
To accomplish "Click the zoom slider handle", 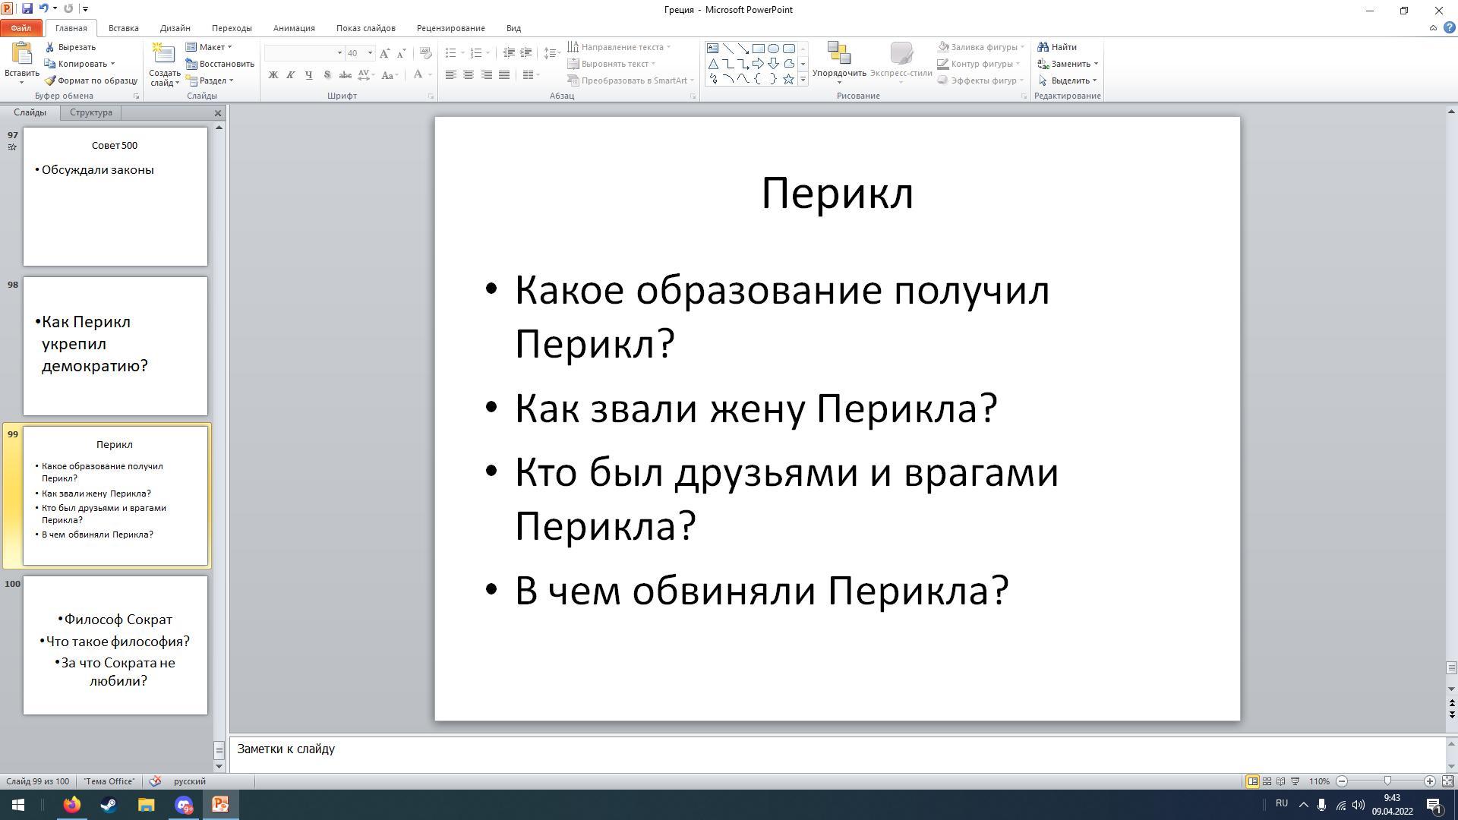I will click(x=1387, y=781).
